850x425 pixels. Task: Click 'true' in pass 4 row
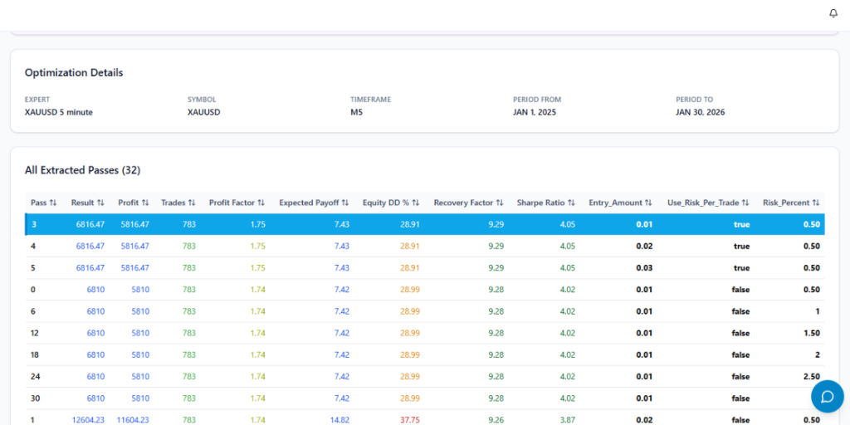click(741, 246)
